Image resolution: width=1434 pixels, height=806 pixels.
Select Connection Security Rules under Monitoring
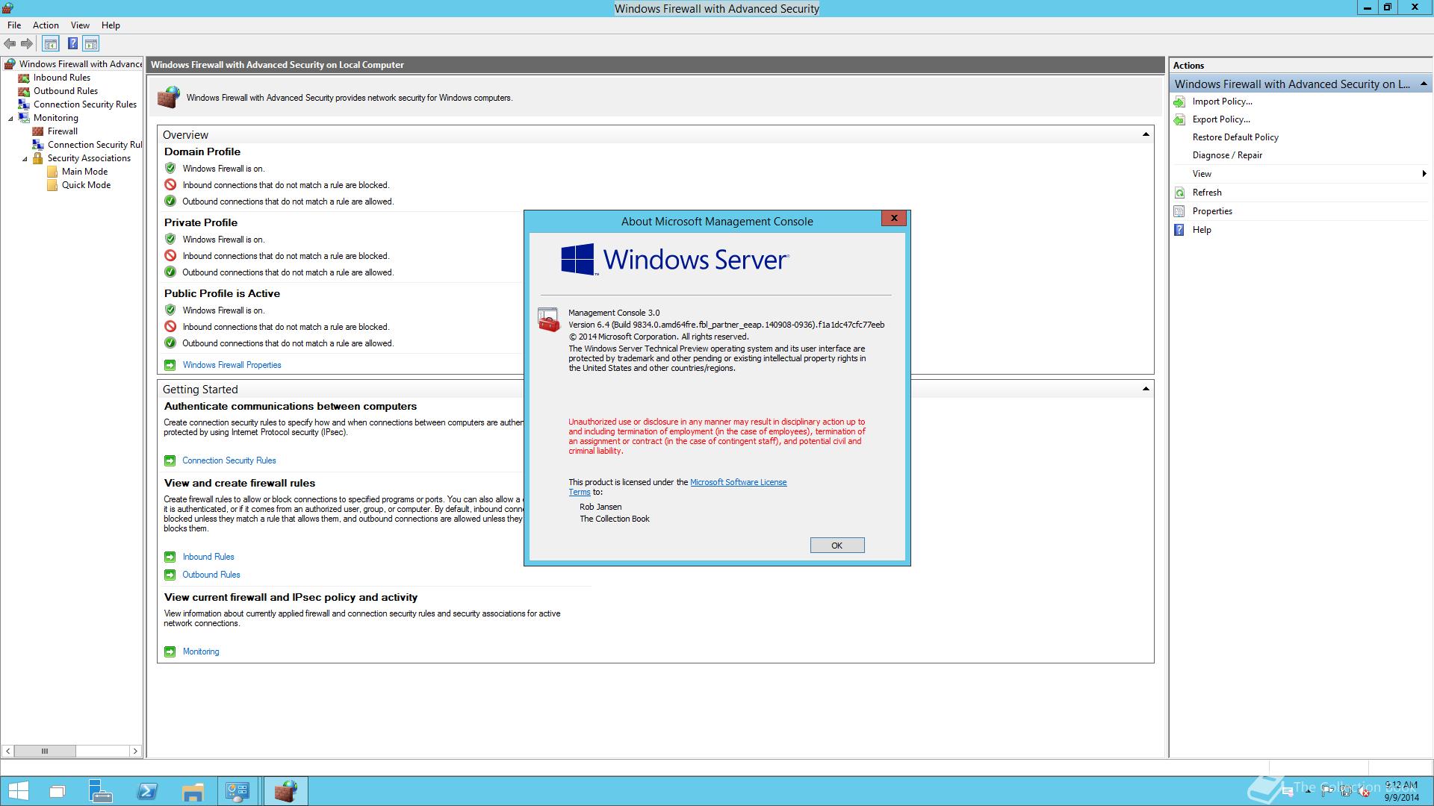coord(94,145)
